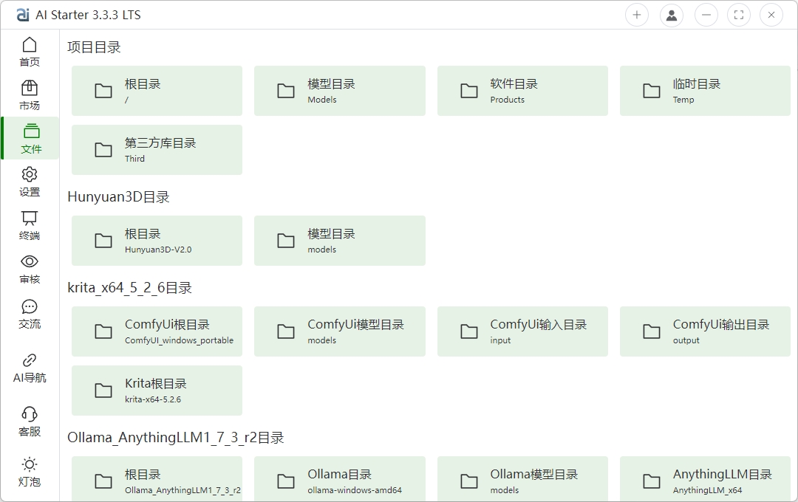
Task: Click the AI Starter logo icon
Action: [23, 15]
